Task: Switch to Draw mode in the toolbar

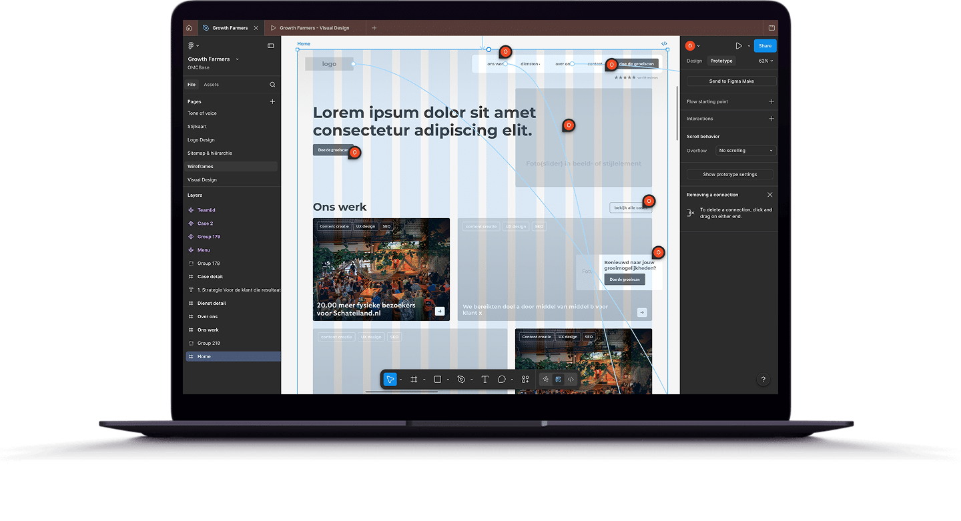Action: (546, 380)
